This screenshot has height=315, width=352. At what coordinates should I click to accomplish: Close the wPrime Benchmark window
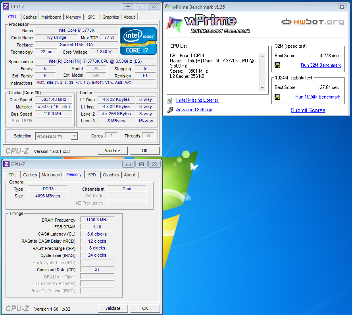pyautogui.click(x=342, y=7)
